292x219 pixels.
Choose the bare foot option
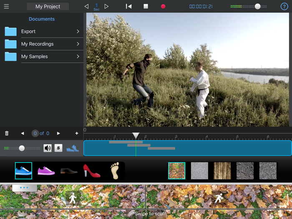click(115, 171)
